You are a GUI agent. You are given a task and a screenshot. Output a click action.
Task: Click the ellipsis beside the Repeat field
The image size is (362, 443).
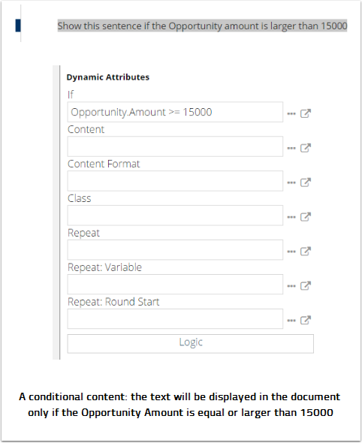pyautogui.click(x=291, y=252)
